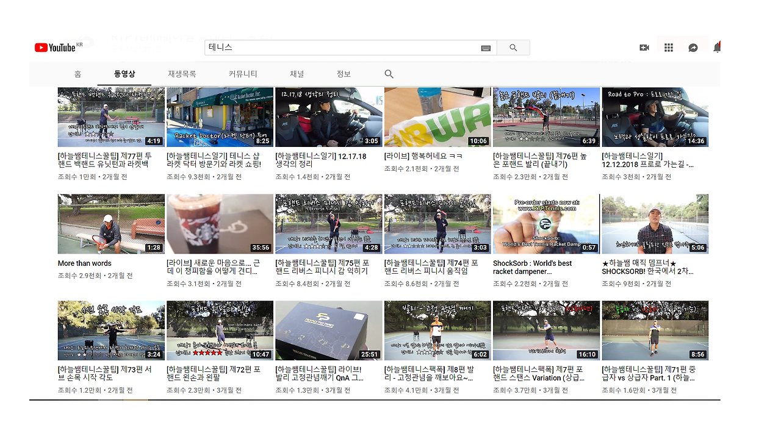Open the video titled 'More than words'
This screenshot has height=439, width=781.
[x=84, y=263]
